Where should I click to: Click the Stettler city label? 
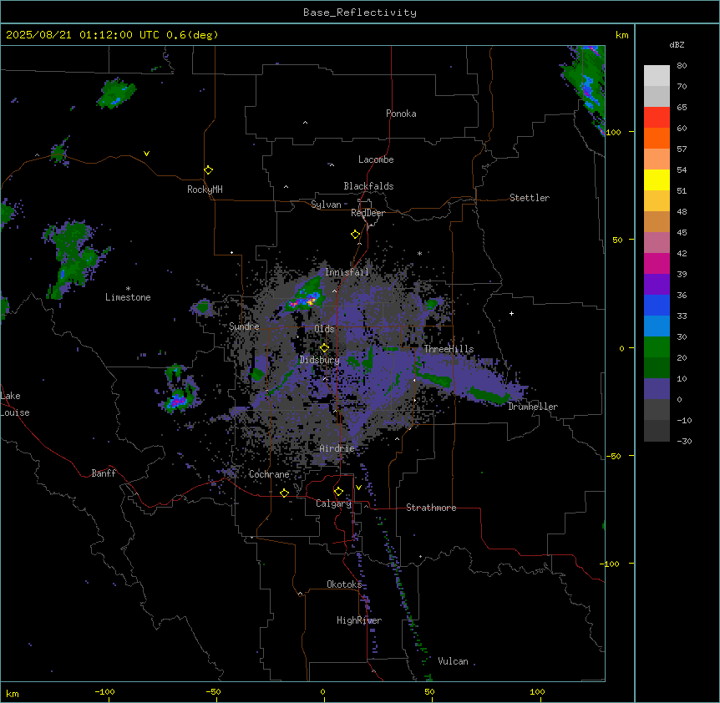coord(530,198)
